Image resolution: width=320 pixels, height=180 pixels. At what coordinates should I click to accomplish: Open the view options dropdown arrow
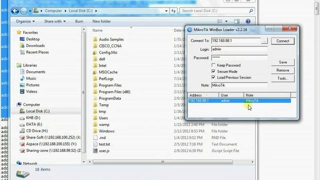226,21
